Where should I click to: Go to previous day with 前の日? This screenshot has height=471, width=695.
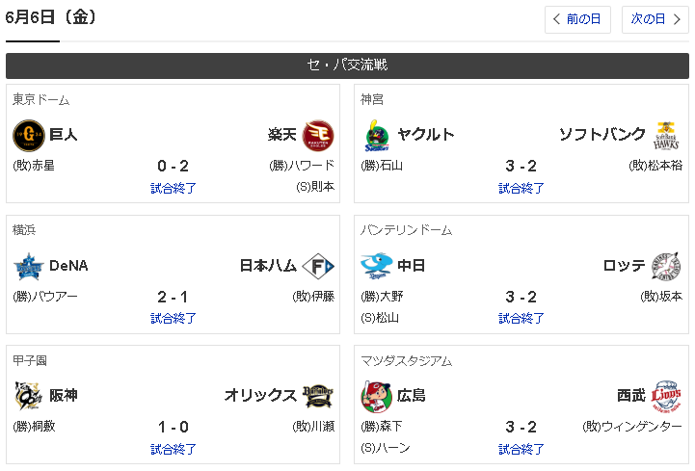pyautogui.click(x=577, y=19)
